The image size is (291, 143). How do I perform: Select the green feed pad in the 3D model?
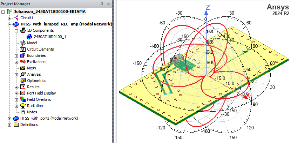(x=186, y=66)
